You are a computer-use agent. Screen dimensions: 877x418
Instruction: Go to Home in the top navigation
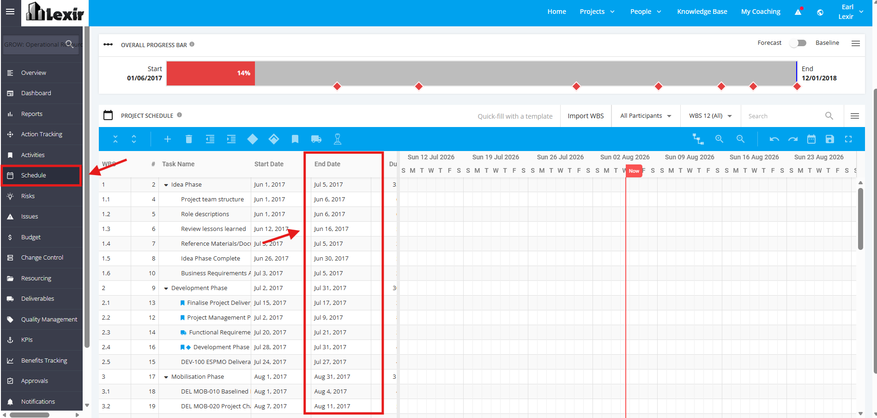click(x=557, y=12)
